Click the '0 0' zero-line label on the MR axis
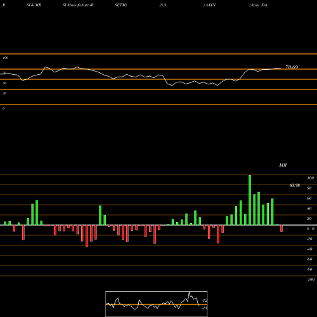317x317 pixels. (311, 229)
